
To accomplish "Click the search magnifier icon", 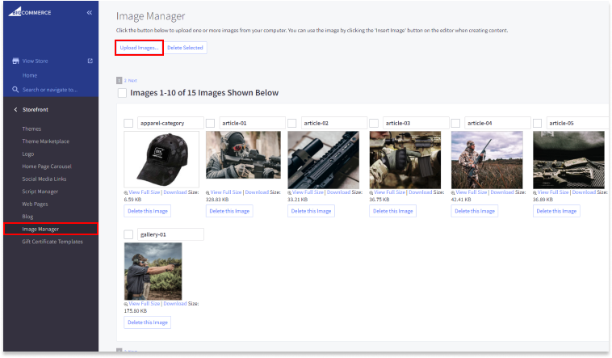I will tap(15, 90).
